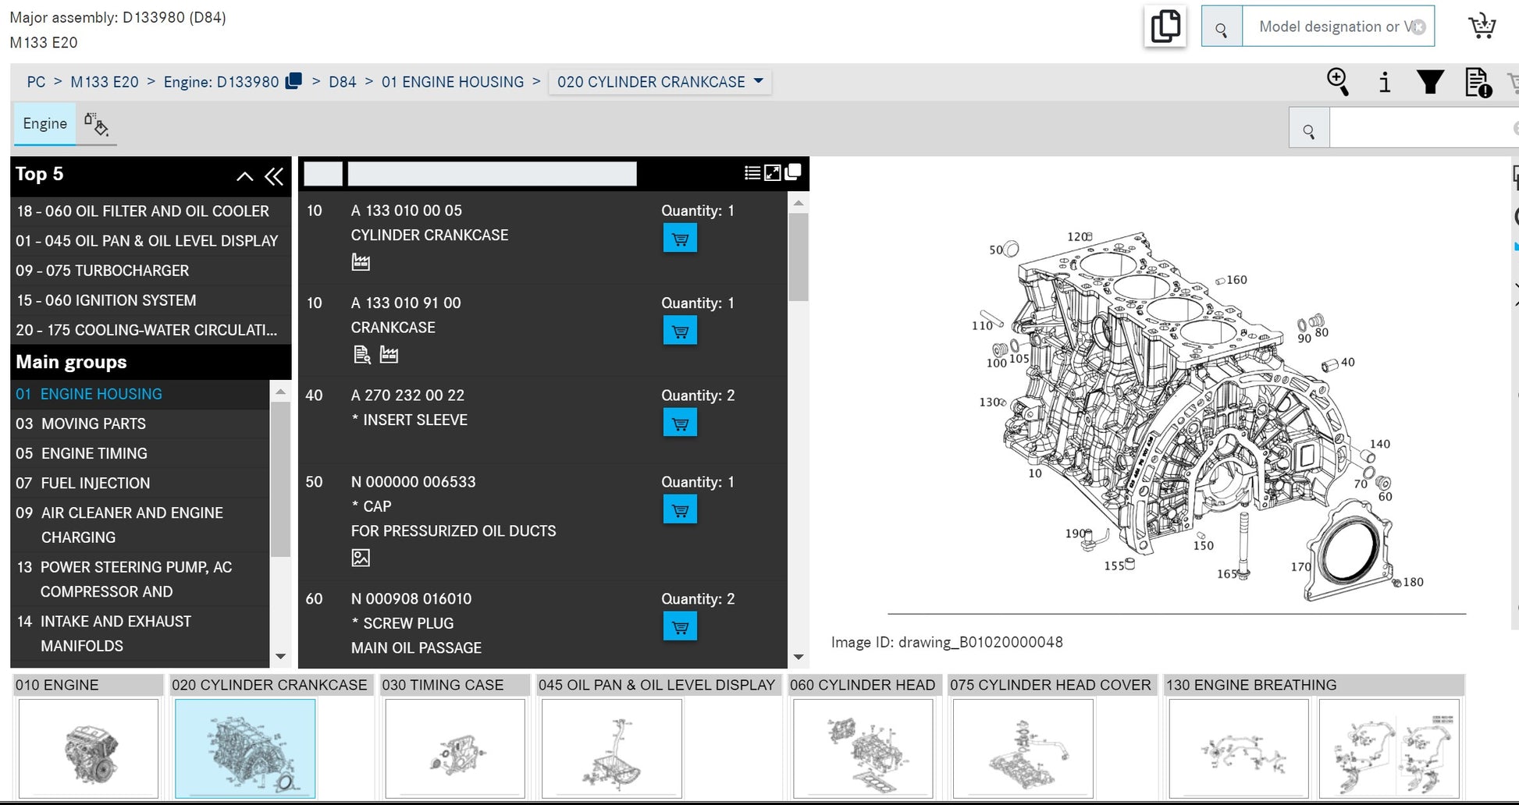Open the document preview icon under CRANKCASE

(361, 355)
